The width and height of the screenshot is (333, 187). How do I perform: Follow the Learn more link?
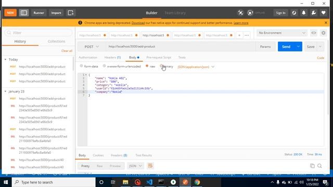(241, 23)
